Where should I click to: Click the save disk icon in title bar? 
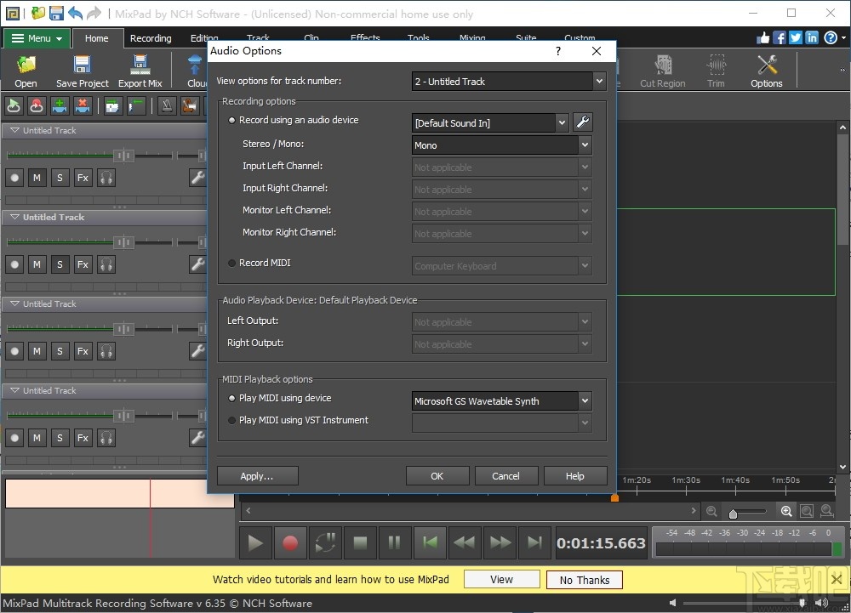56,14
